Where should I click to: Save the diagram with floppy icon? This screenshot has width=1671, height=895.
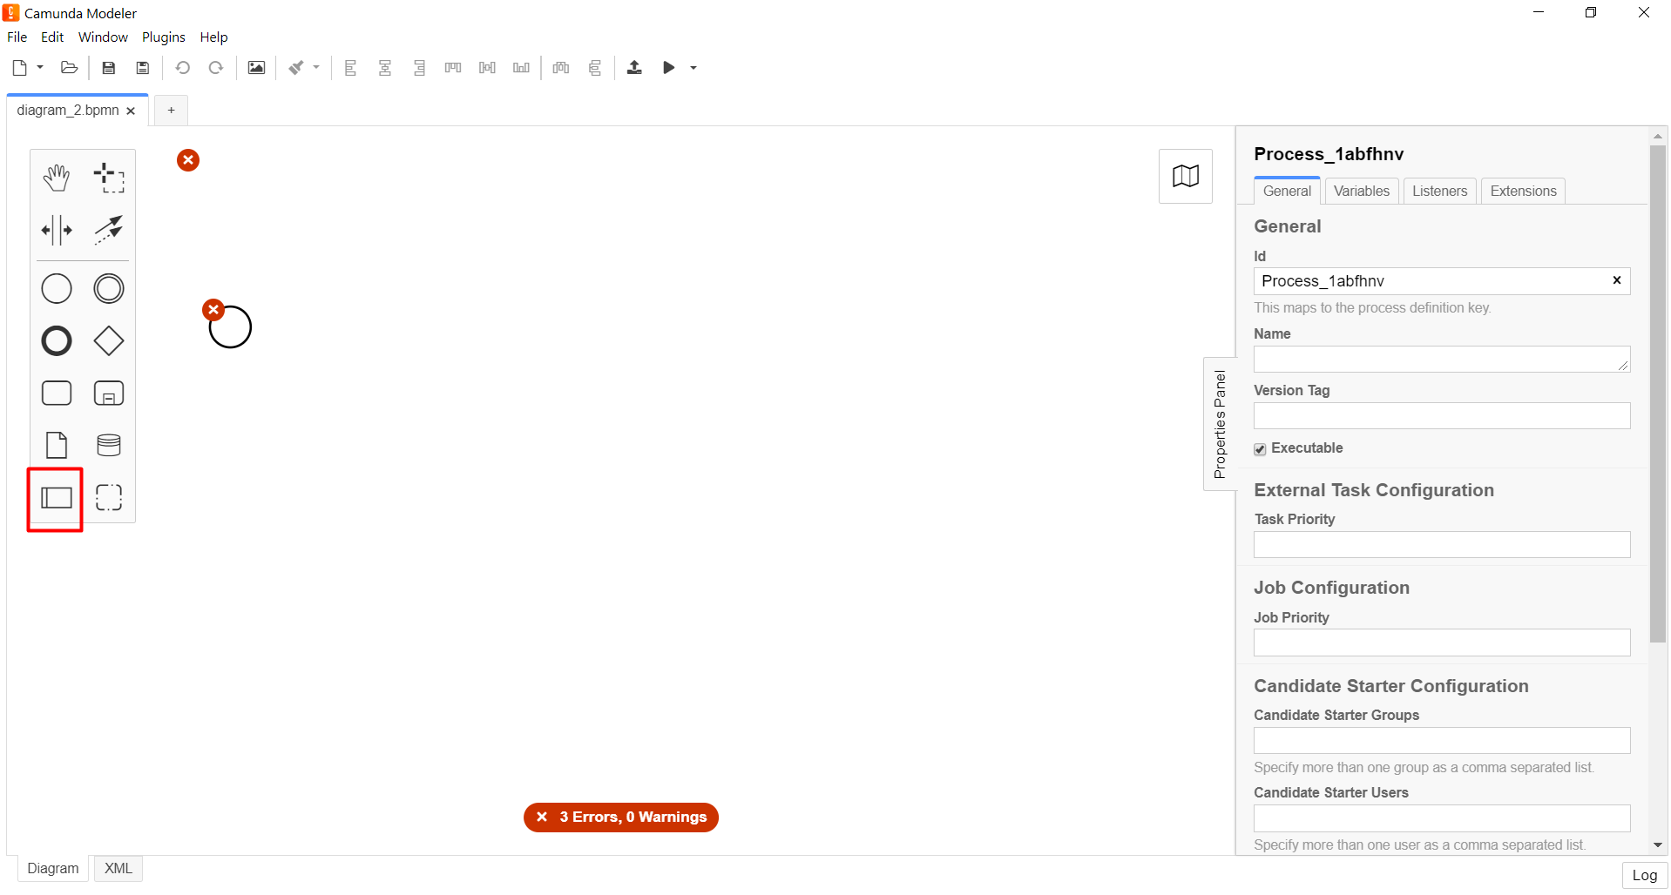pos(109,68)
